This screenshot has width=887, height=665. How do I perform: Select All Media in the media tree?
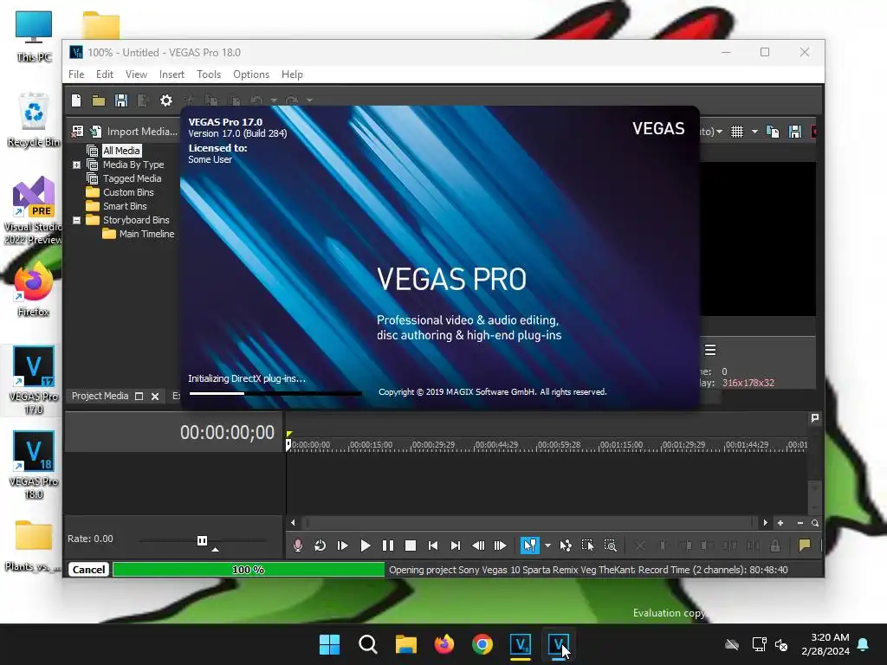click(x=121, y=151)
